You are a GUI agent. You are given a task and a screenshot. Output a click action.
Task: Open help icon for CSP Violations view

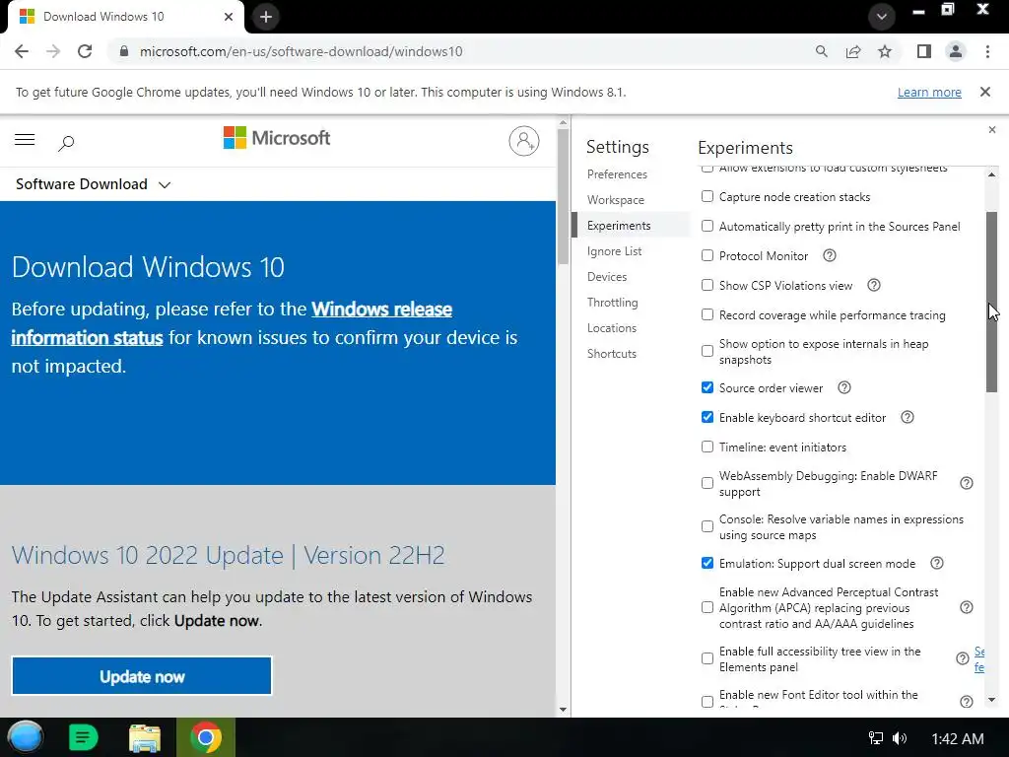pyautogui.click(x=874, y=285)
